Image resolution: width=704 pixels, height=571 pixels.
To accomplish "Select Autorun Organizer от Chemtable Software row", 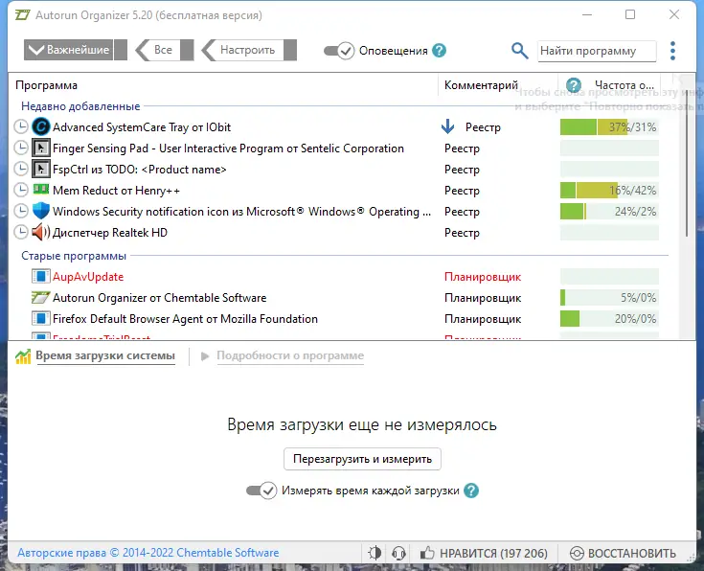I will pyautogui.click(x=159, y=297).
